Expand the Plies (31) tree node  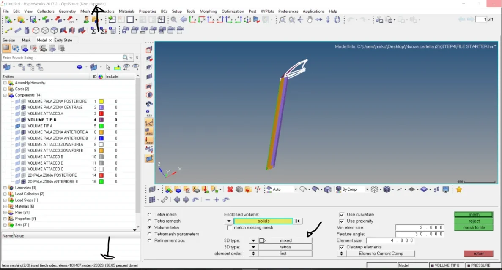tap(5, 213)
